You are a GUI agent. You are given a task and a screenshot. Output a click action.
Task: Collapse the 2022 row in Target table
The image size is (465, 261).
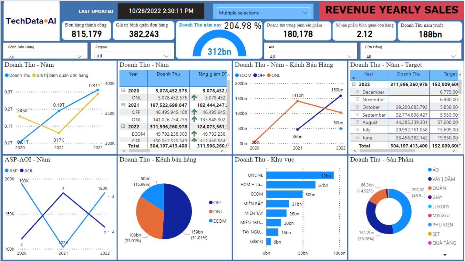click(354, 84)
